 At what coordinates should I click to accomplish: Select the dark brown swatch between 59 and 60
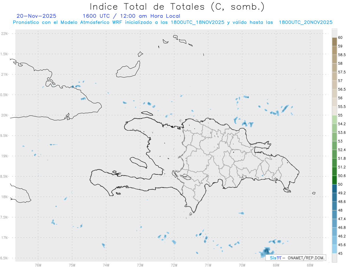(334, 42)
